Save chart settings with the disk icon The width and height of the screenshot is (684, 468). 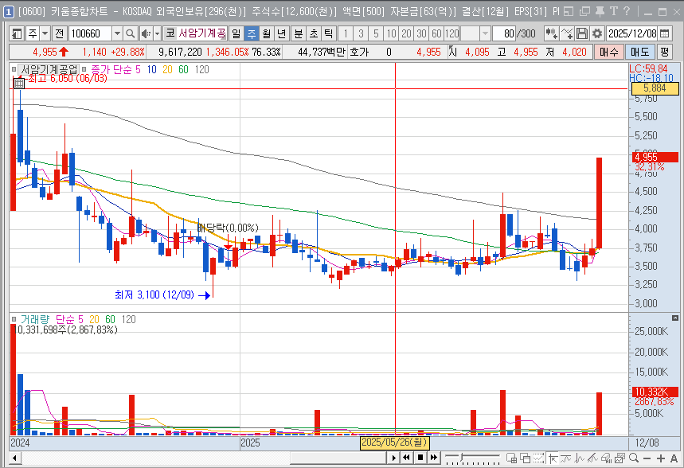pyautogui.click(x=581, y=33)
